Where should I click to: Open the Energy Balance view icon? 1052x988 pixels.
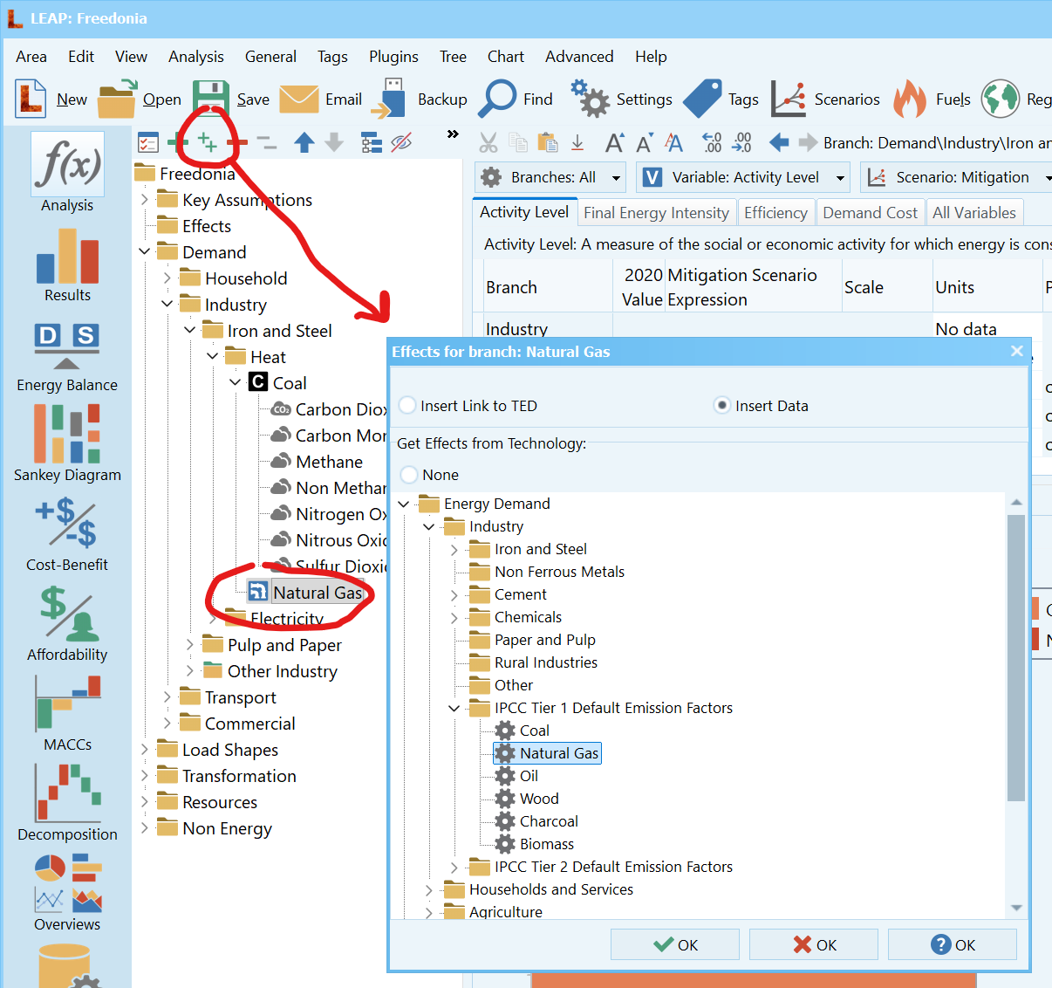67,346
